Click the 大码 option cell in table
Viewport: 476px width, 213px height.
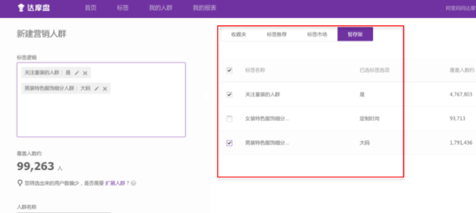click(364, 143)
